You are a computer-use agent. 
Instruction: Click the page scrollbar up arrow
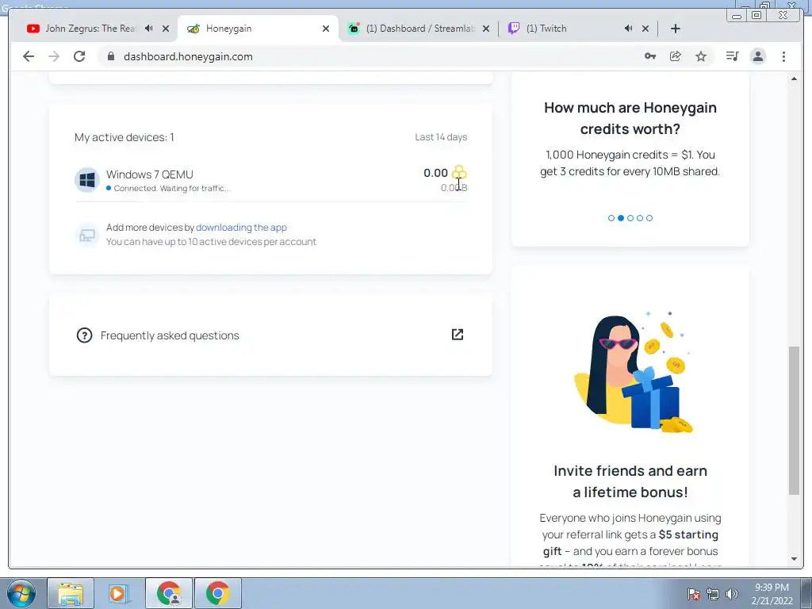click(794, 79)
